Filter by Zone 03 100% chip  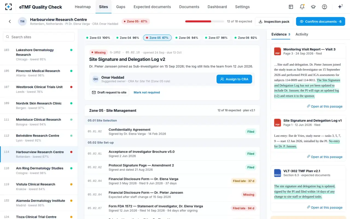98,38
